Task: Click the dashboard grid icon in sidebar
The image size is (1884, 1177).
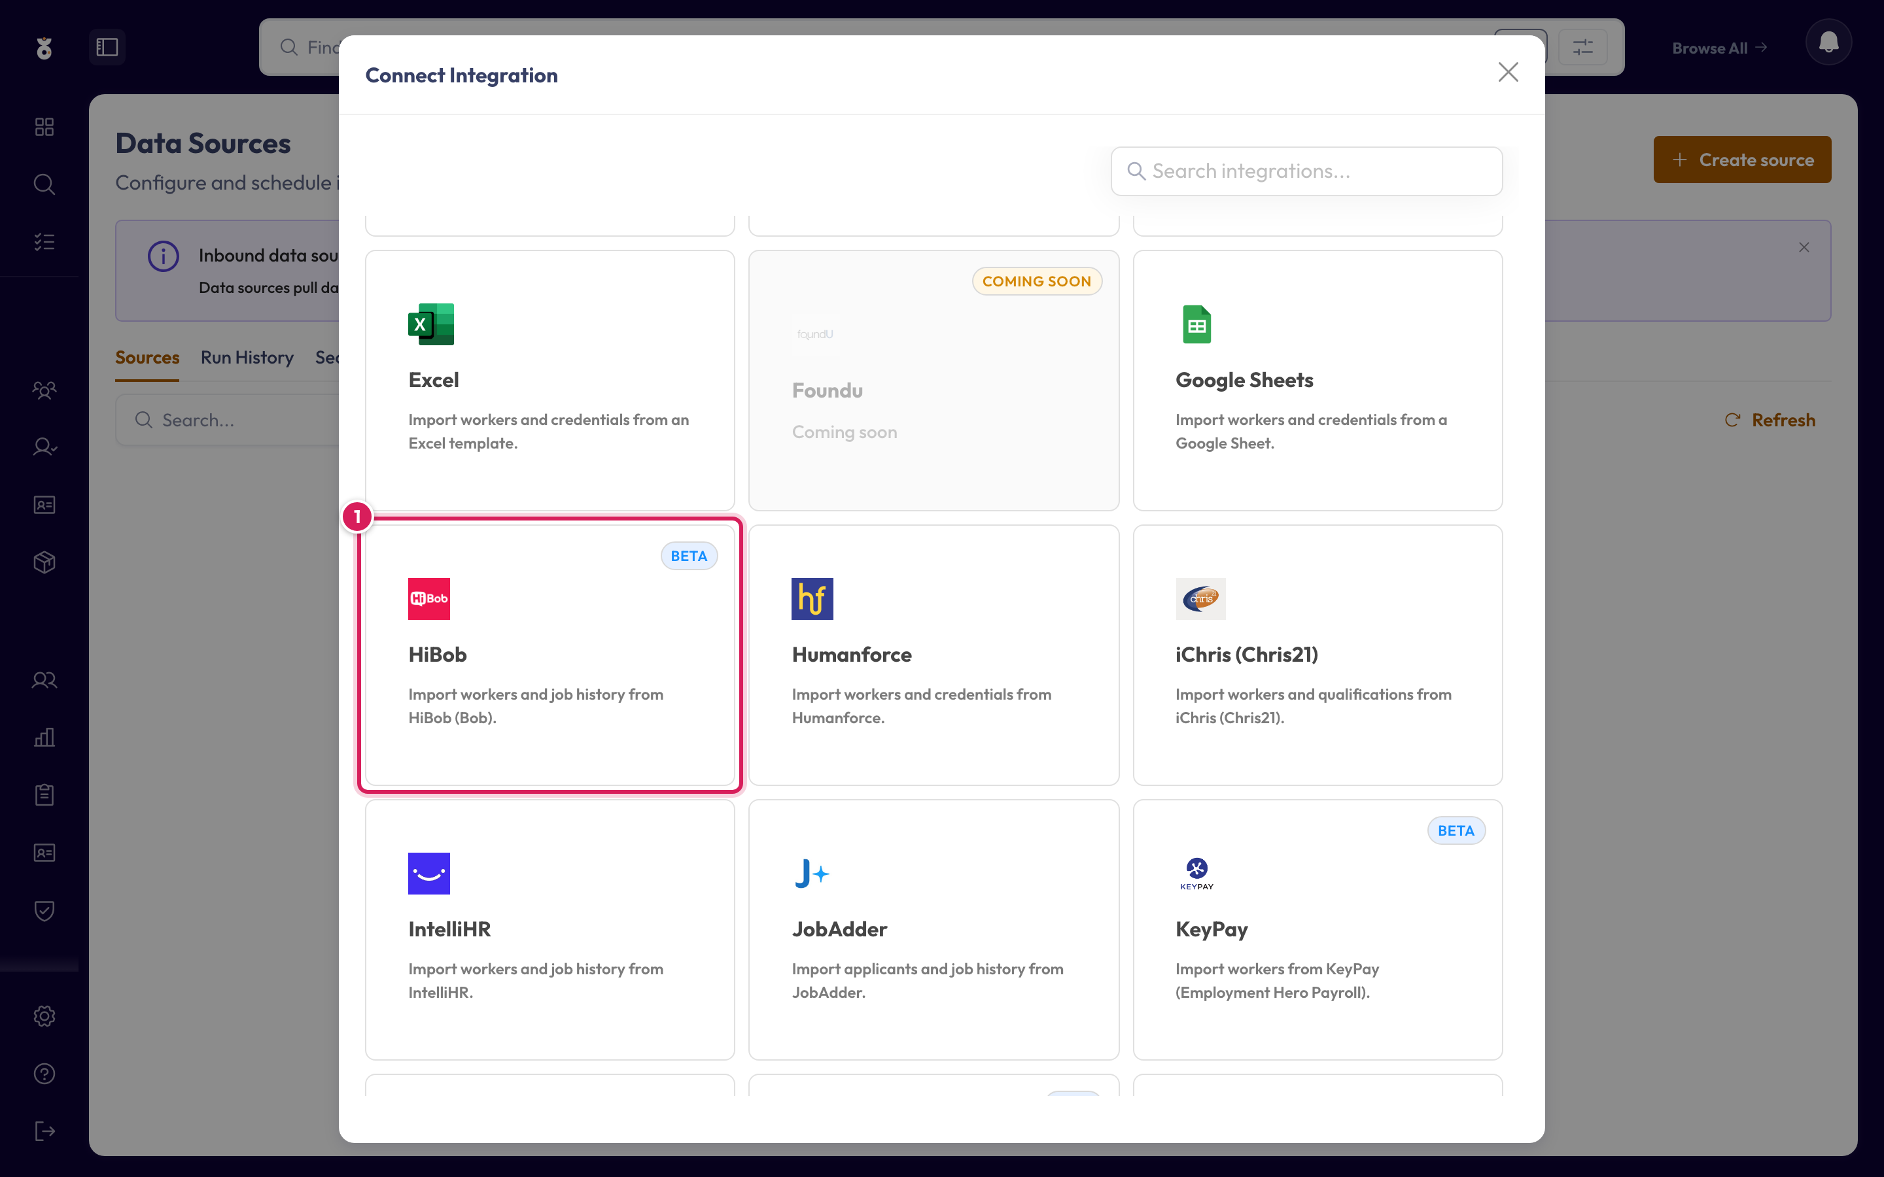Action: point(44,127)
